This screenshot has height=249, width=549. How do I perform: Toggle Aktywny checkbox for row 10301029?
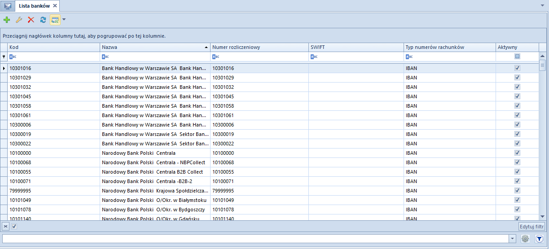517,78
